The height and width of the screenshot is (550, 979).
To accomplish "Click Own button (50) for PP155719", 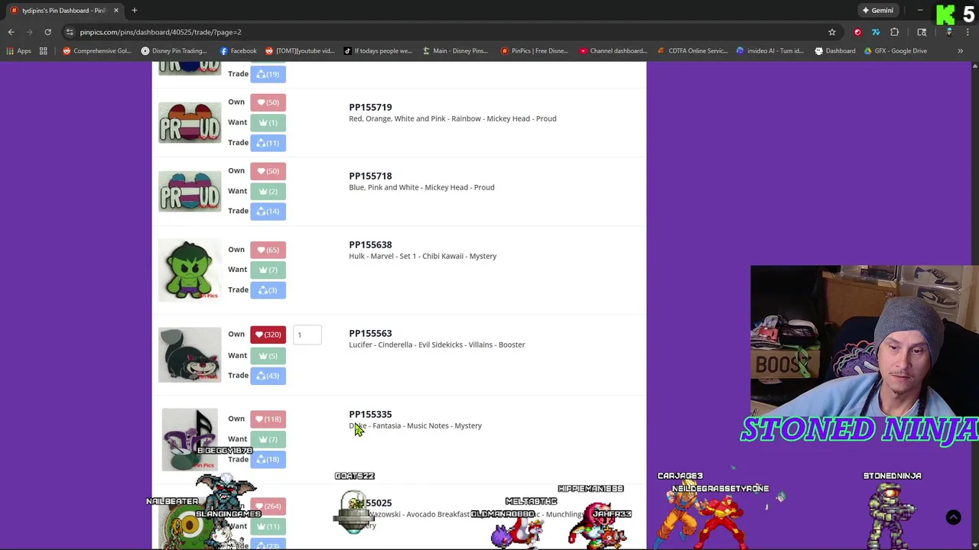I will tap(268, 102).
